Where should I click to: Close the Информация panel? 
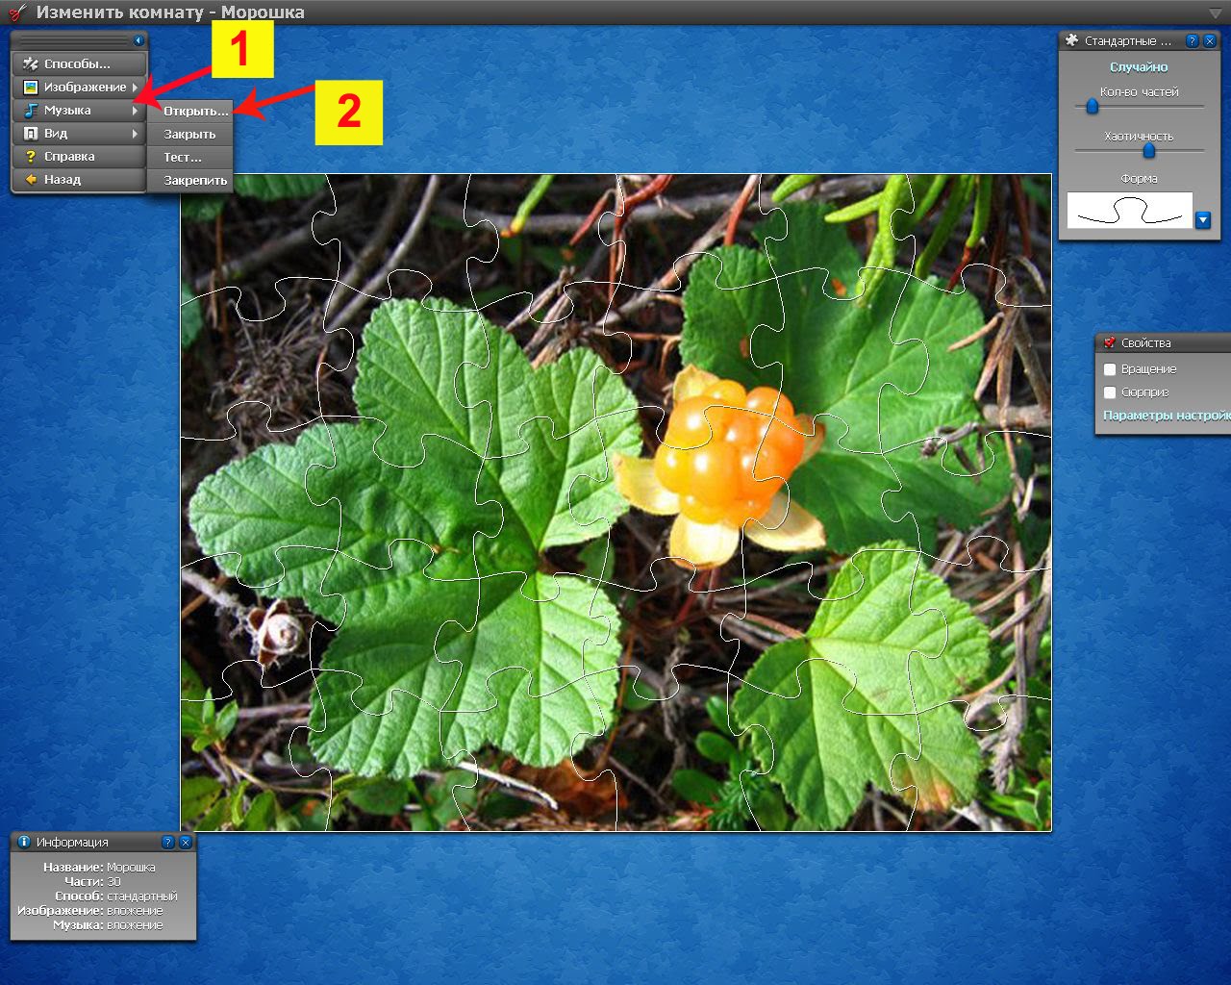tap(186, 842)
